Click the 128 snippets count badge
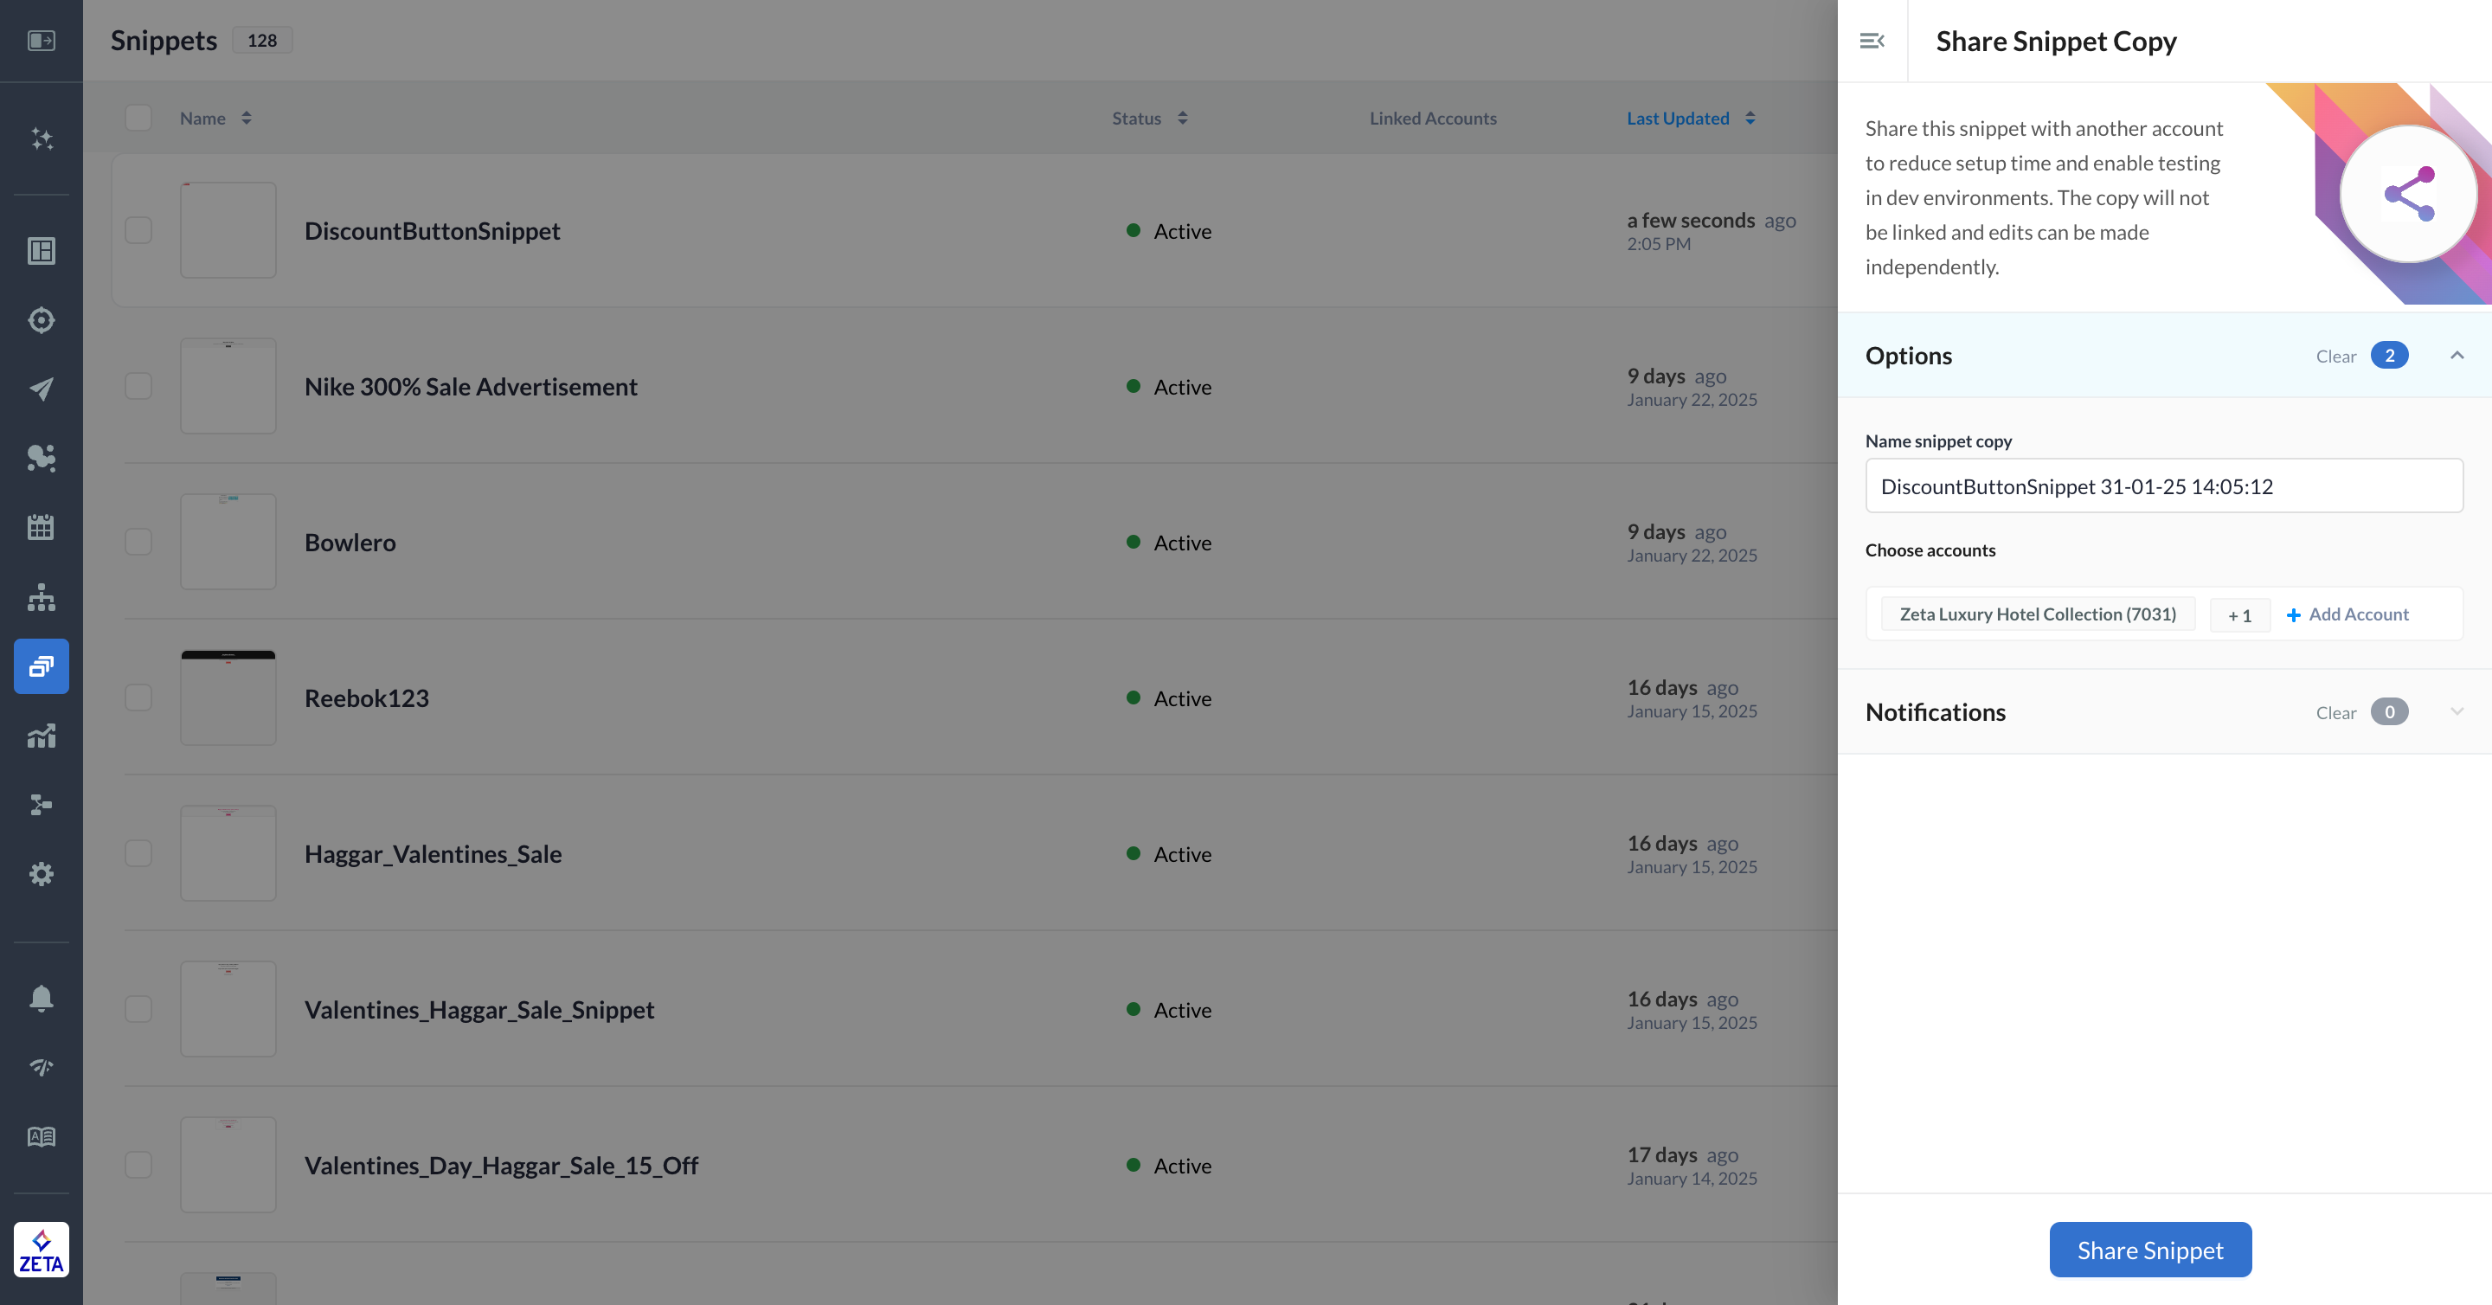The image size is (2492, 1305). (261, 41)
